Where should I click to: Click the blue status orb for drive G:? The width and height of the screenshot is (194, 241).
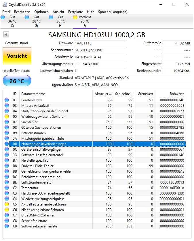tap(27, 17)
